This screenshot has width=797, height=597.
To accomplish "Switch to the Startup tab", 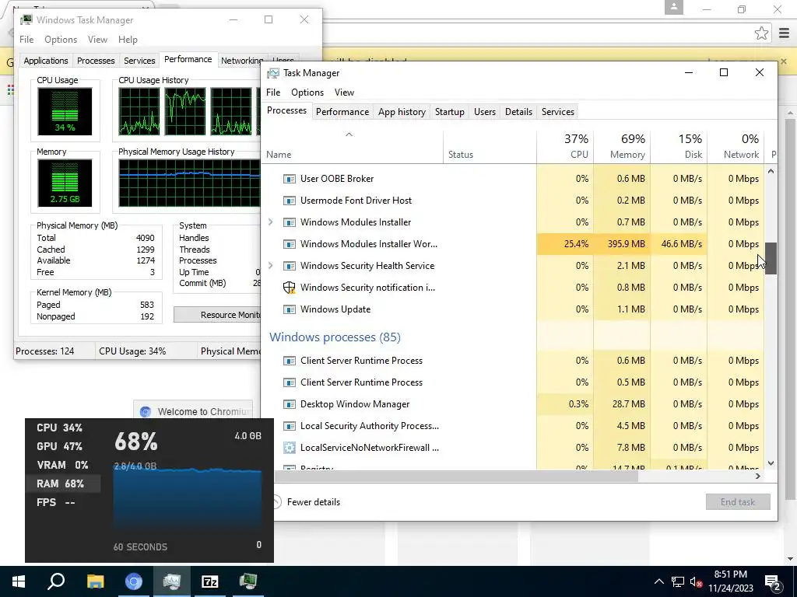I will click(449, 112).
